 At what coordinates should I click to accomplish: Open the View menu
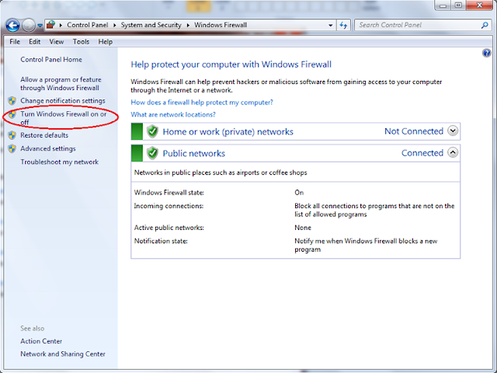coord(57,41)
